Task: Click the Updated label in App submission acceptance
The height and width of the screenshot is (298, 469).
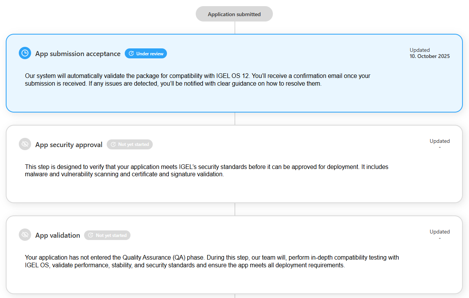Action: [x=419, y=50]
